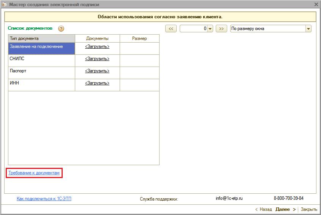The width and height of the screenshot is (321, 215).
Task: Select the Заявление на подключение row
Action: (x=41, y=48)
